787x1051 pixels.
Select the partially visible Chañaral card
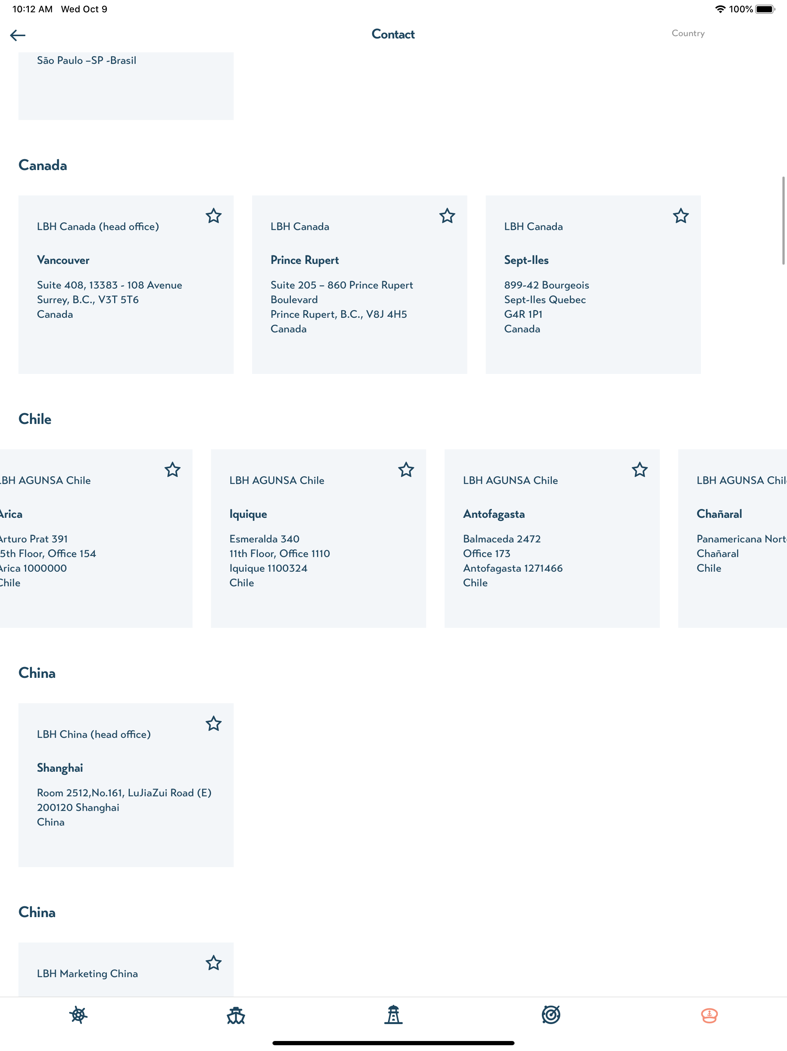coord(732,538)
